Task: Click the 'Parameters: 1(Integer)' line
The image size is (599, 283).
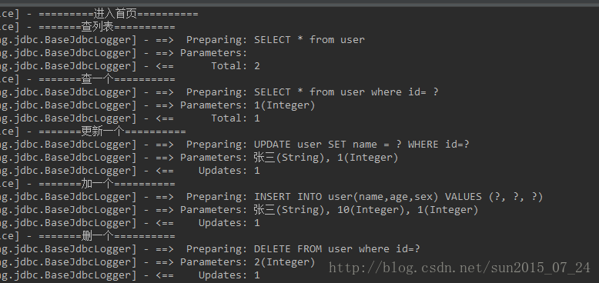Action: click(x=157, y=105)
